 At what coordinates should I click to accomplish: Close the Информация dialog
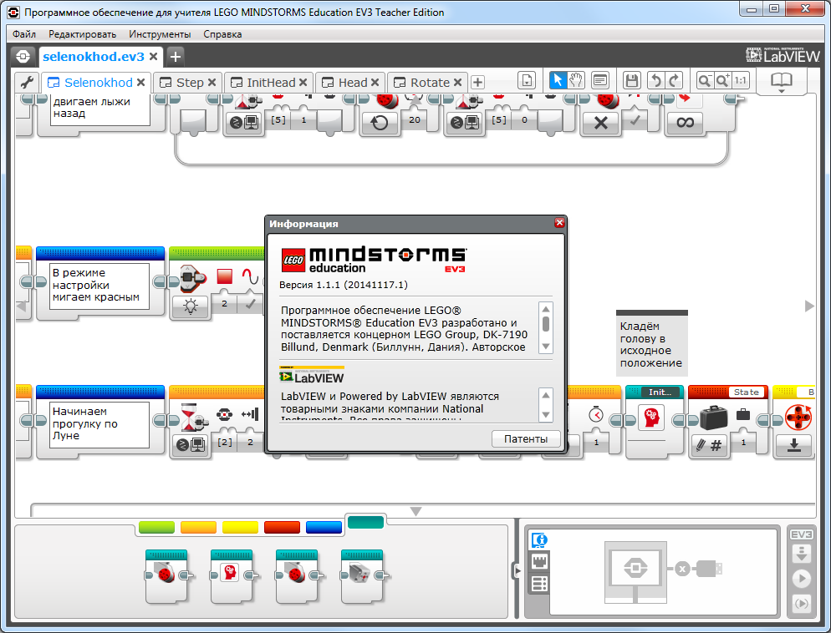559,223
